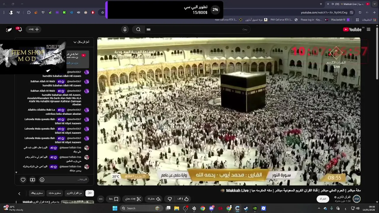379x213 pixels.
Task: Open Chrome three-dot menu
Action: pos(4,12)
